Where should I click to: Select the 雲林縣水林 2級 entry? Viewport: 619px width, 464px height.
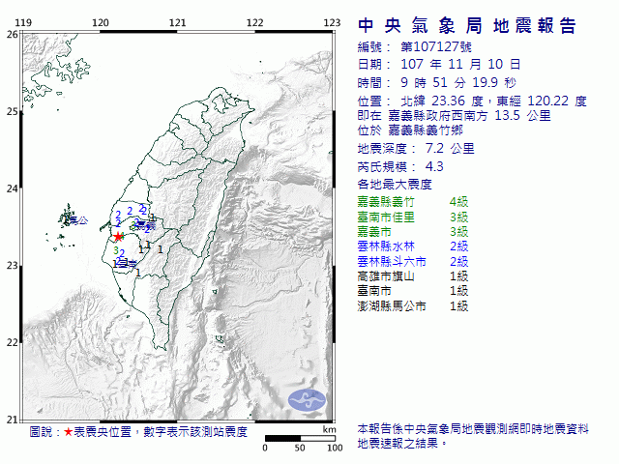pos(413,246)
